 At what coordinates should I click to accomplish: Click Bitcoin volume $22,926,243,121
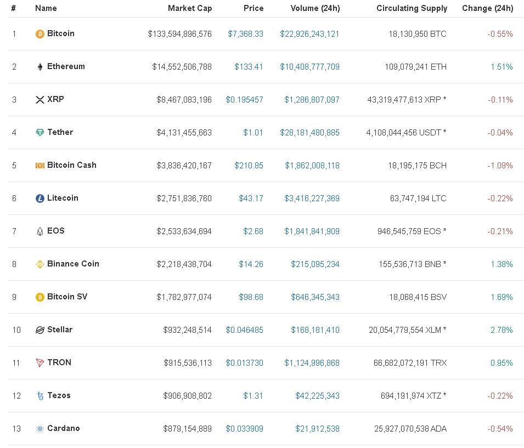coord(309,34)
